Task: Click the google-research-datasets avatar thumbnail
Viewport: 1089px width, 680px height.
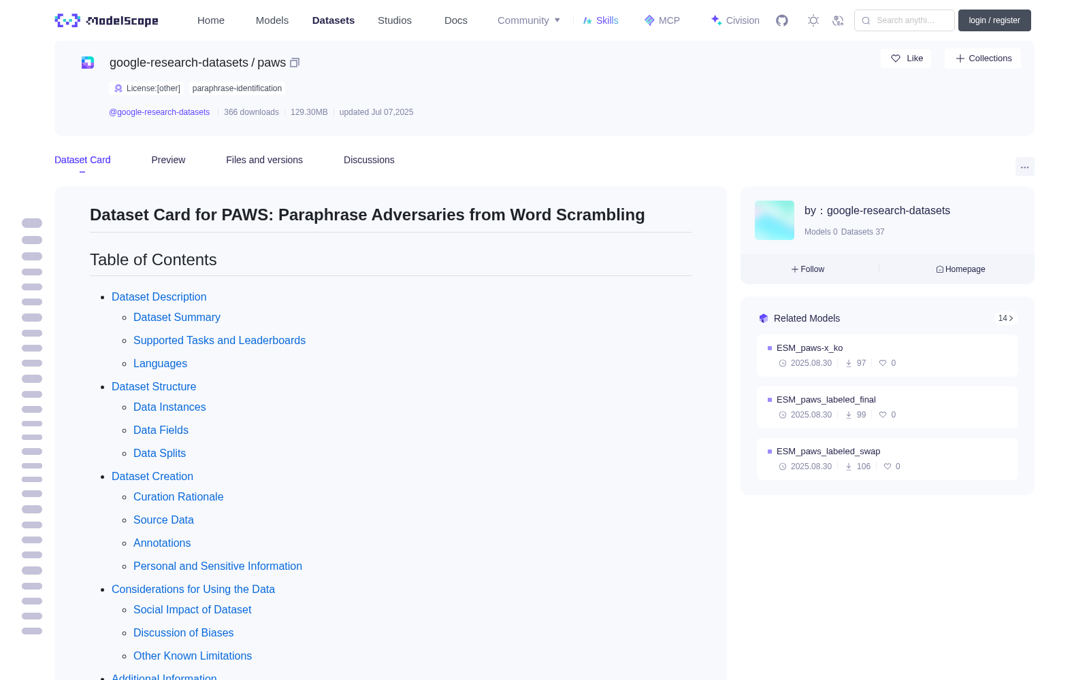Action: (x=775, y=220)
